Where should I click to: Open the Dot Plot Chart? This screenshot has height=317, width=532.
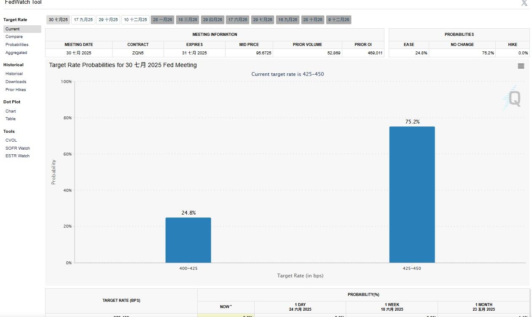click(x=11, y=111)
